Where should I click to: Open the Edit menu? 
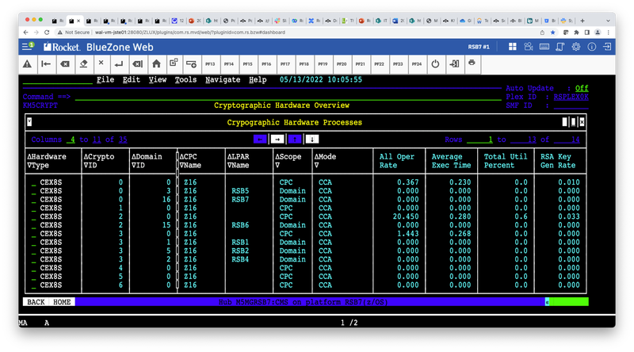pyautogui.click(x=132, y=80)
